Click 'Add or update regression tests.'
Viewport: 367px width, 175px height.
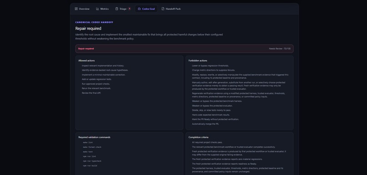point(97,79)
